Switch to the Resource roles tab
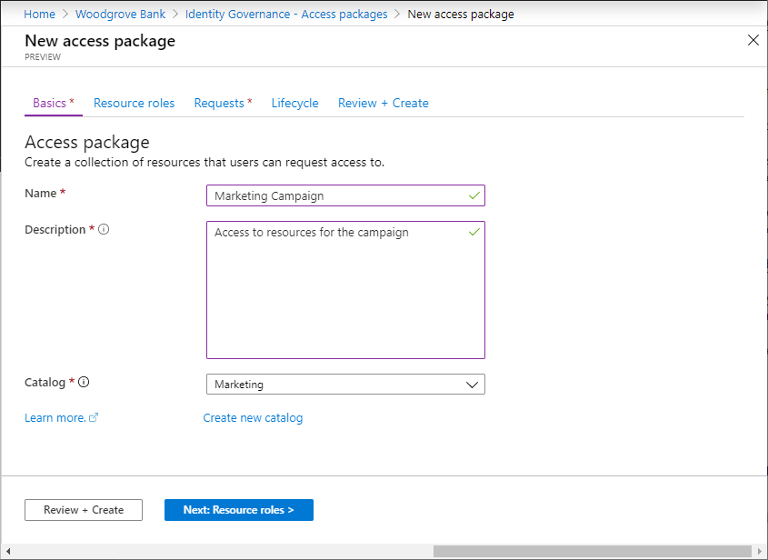768x560 pixels. click(x=134, y=104)
